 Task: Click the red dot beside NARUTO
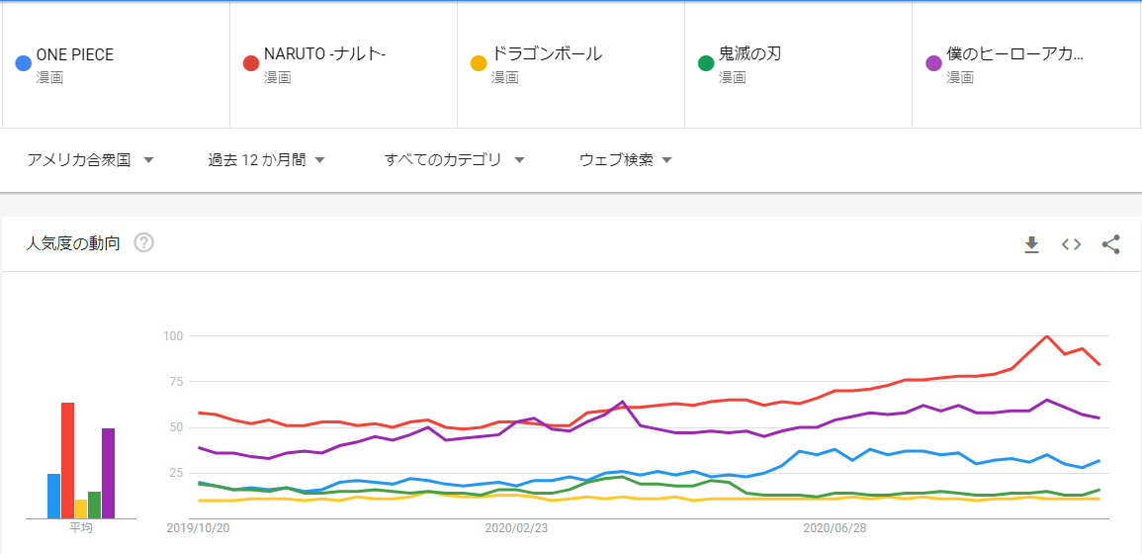[251, 63]
